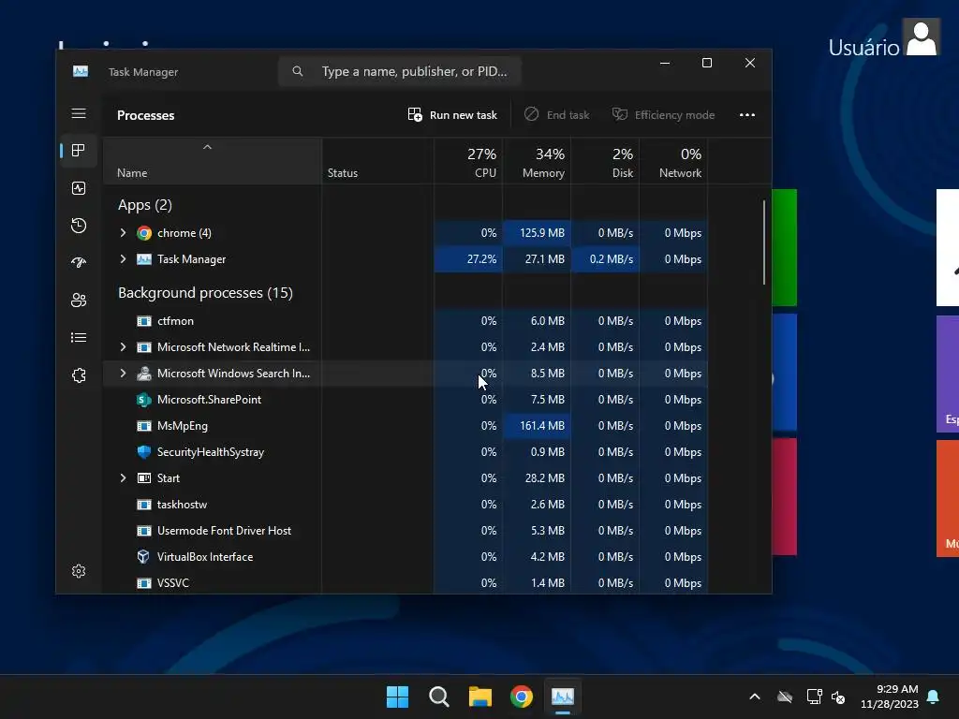Open the Windows Start button
Image resolution: width=959 pixels, height=719 pixels.
pos(397,697)
